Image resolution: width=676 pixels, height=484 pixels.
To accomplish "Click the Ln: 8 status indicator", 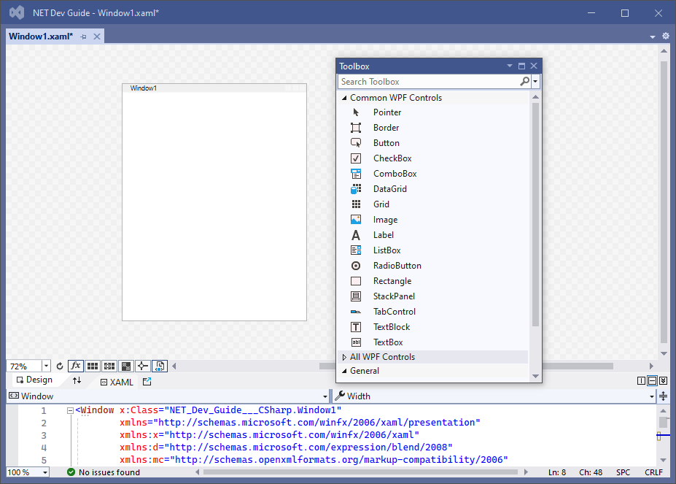I will (x=557, y=472).
